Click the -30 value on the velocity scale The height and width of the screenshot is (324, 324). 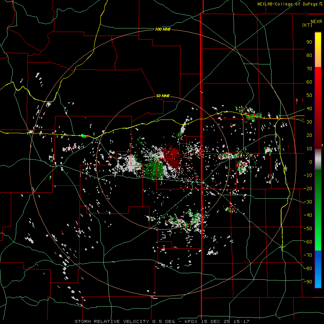tap(308, 202)
